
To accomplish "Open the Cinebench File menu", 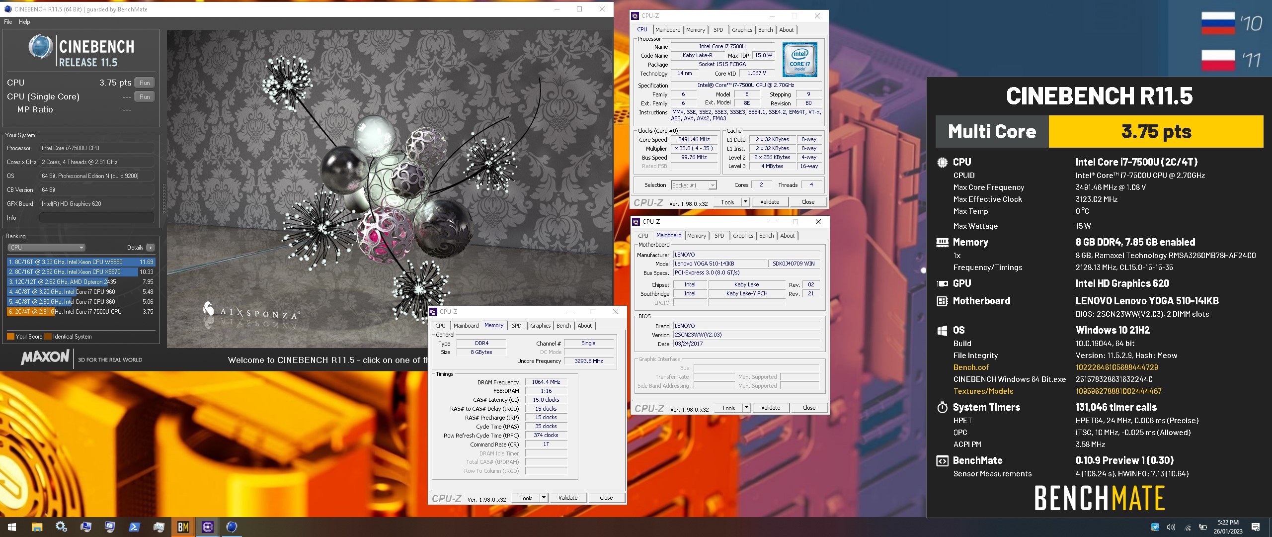I will click(x=8, y=22).
